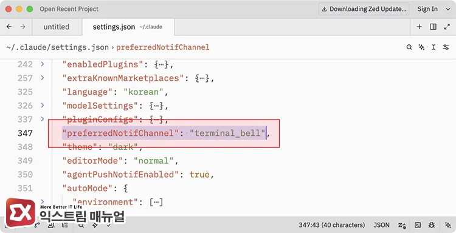Click the "dark" theme value
The image size is (456, 233).
click(x=123, y=147)
